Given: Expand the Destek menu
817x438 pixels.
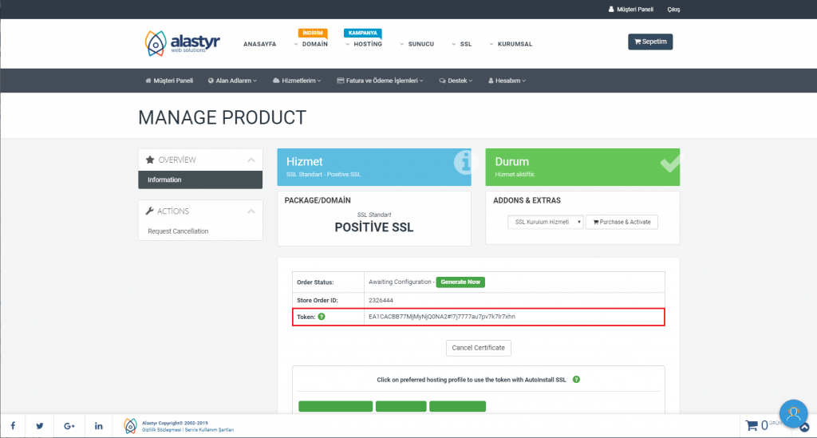Looking at the screenshot, I should [456, 81].
